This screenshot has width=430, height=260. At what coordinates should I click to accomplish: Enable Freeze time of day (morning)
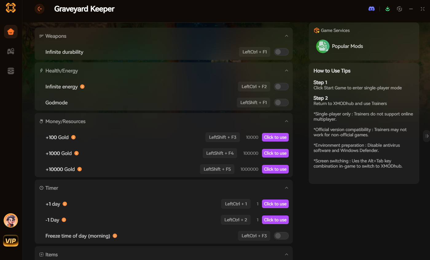pos(281,235)
